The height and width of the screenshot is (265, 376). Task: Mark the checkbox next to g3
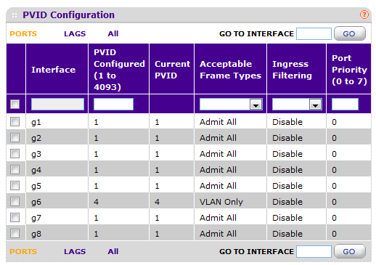15,154
